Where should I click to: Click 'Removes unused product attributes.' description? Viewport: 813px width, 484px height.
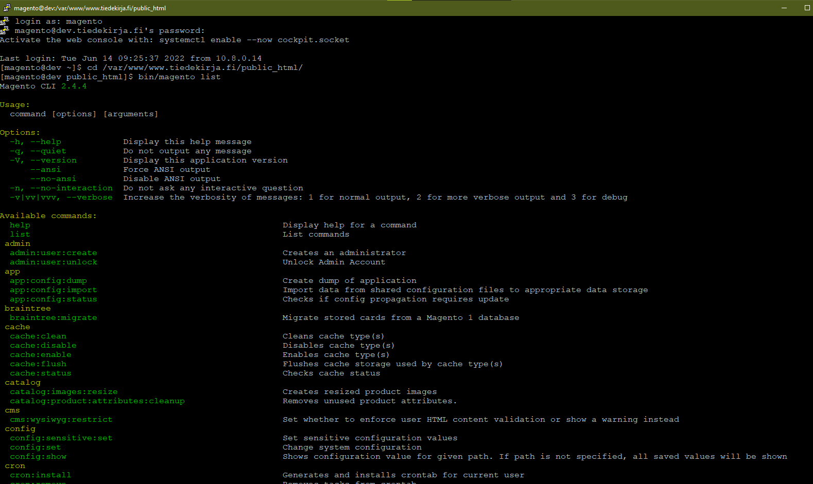pos(370,401)
